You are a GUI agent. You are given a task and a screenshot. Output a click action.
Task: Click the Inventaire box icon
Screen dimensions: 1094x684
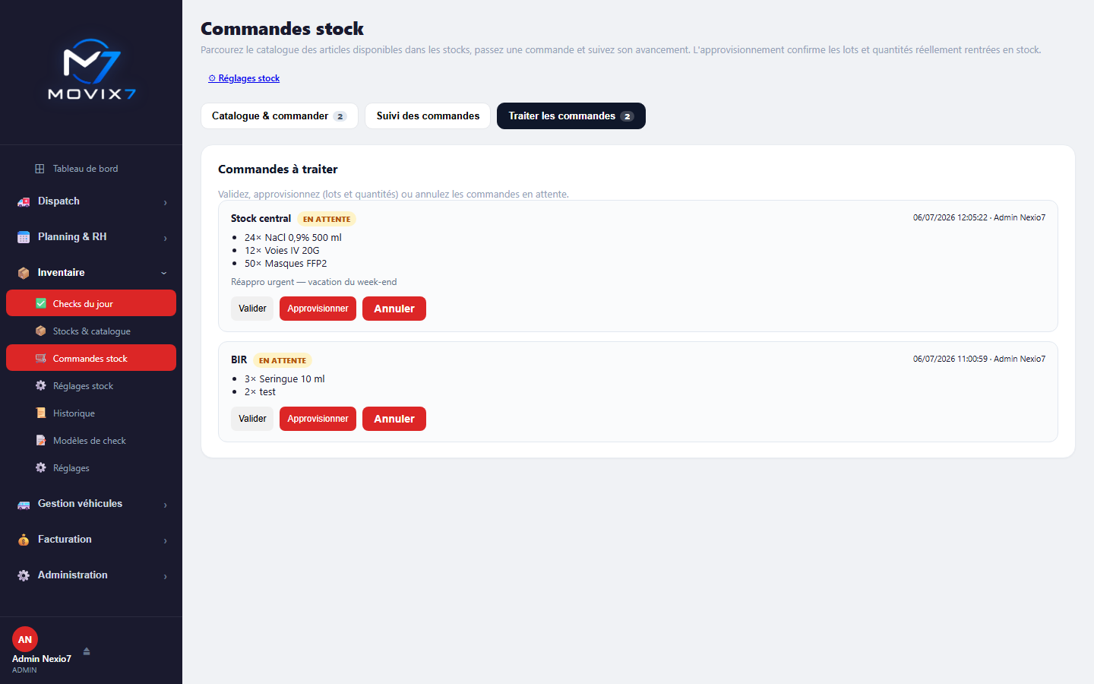pos(24,273)
